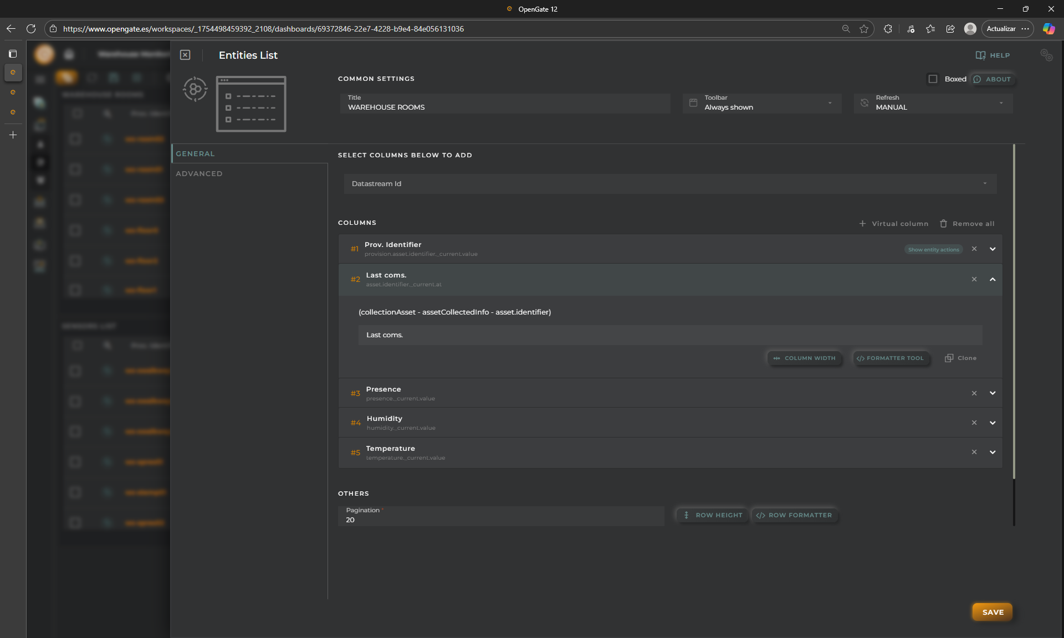Switch to the ADVANCED tab
This screenshot has width=1064, height=638.
point(199,174)
